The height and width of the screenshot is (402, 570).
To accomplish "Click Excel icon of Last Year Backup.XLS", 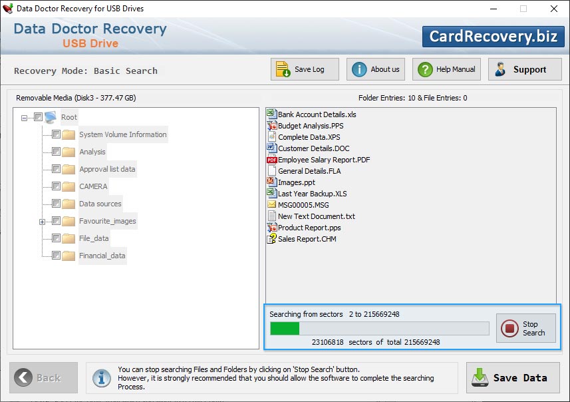I will (x=272, y=193).
